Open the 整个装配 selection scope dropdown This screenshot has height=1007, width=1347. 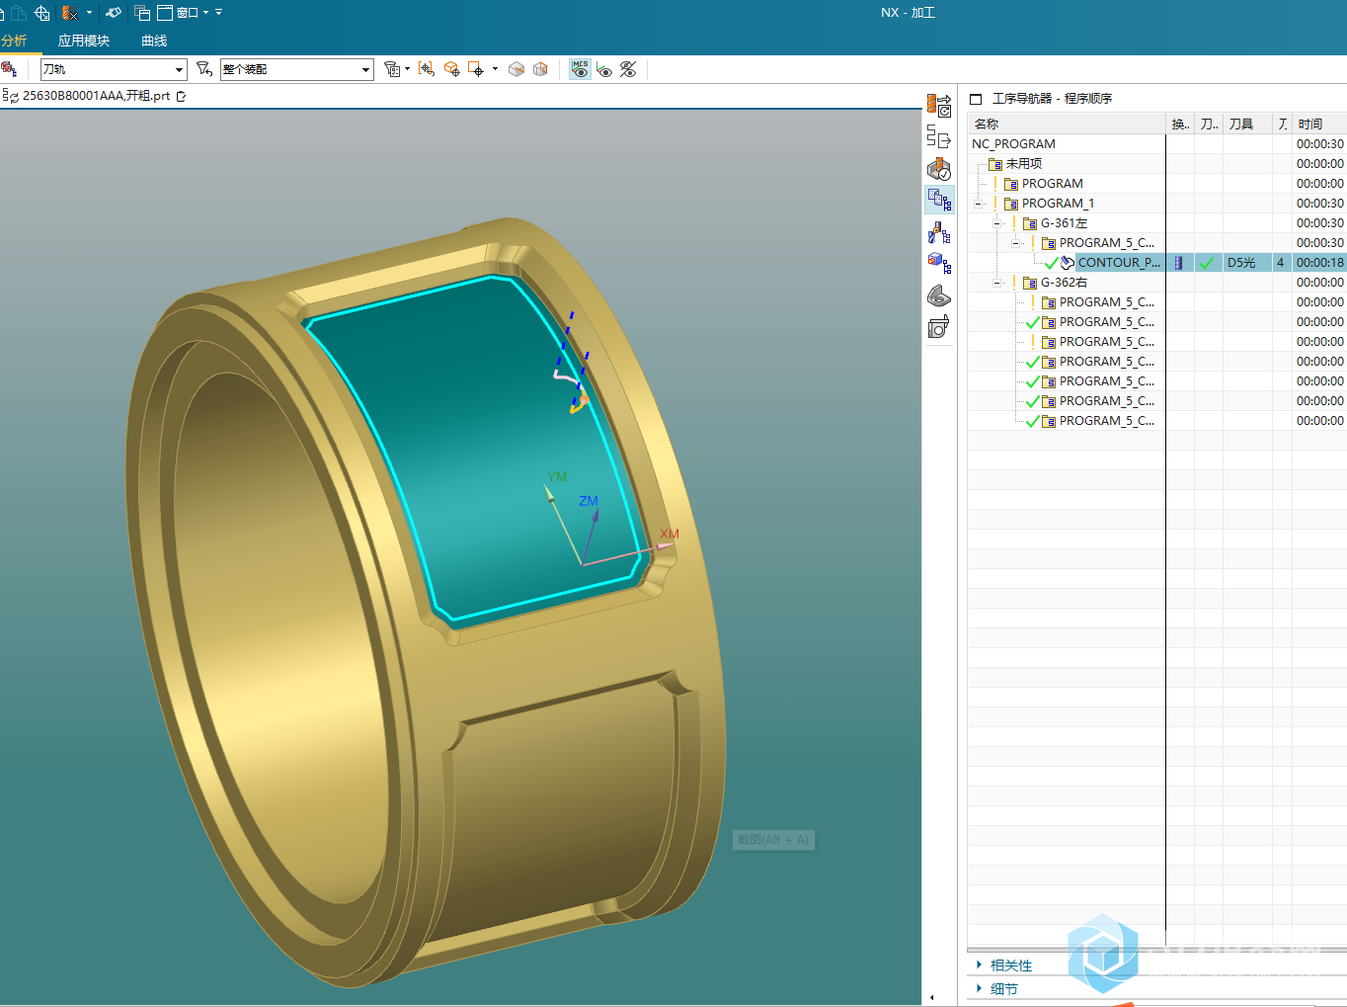click(296, 69)
